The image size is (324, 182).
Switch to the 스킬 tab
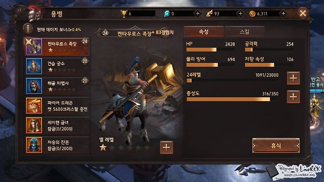point(244,31)
